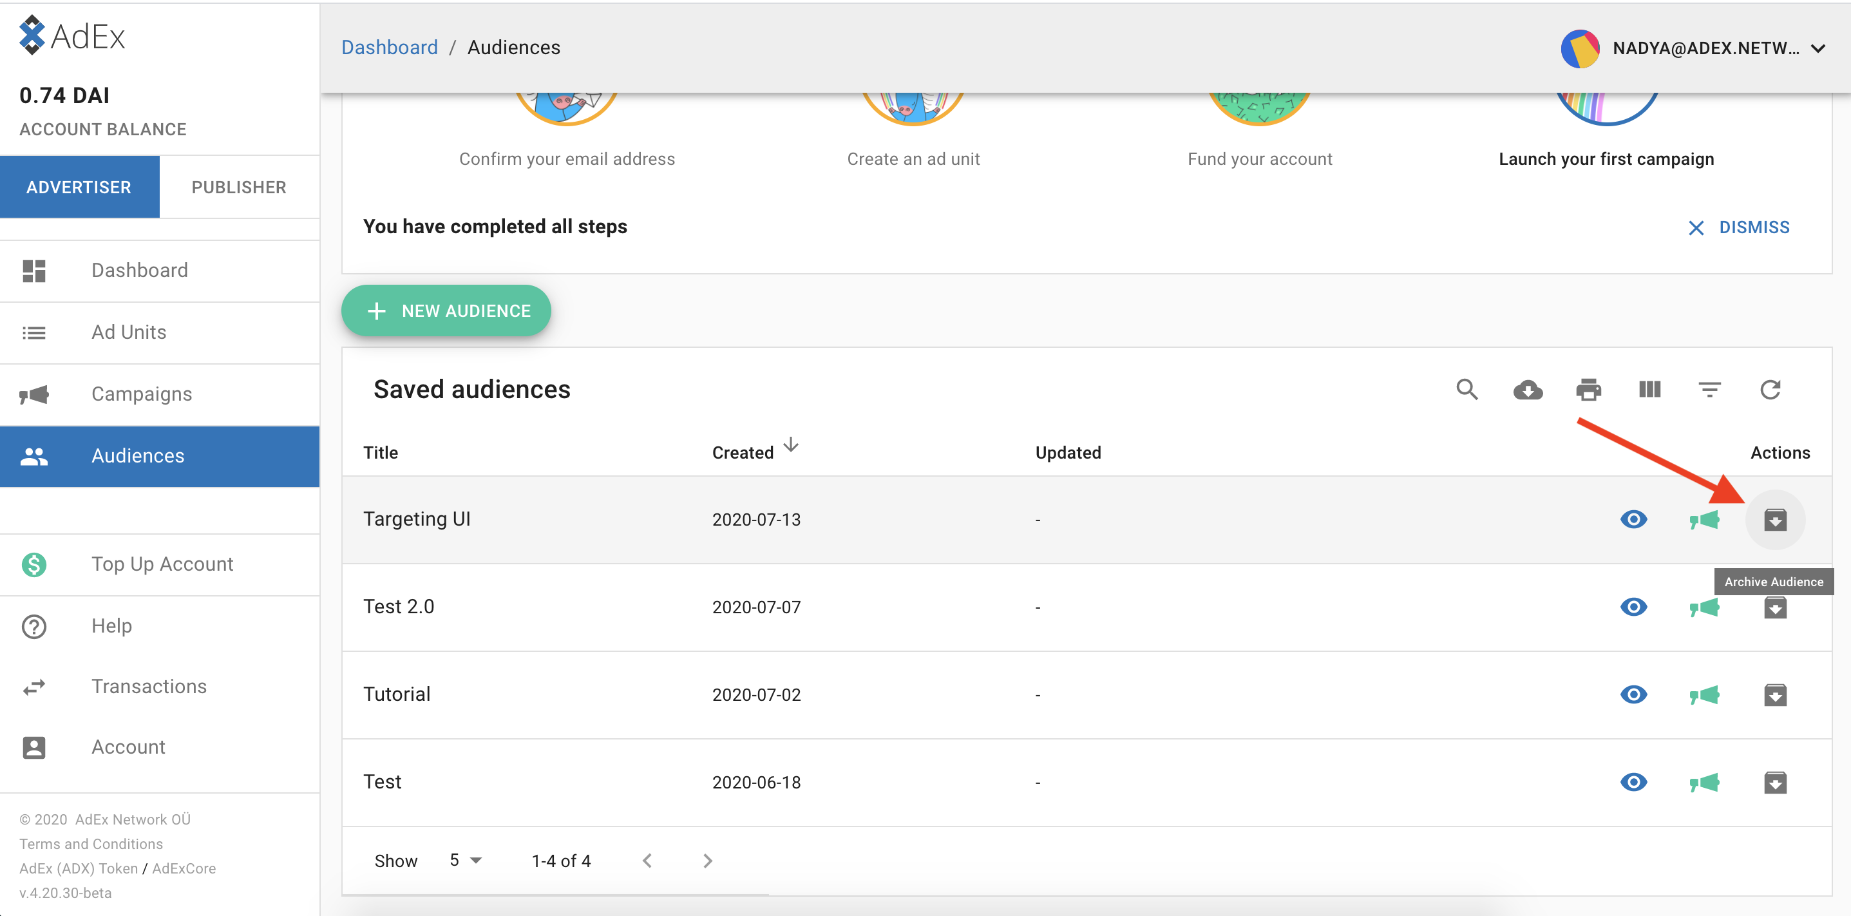Viewport: 1851px width, 916px height.
Task: Click the Test 2.0 title cell
Action: [399, 606]
